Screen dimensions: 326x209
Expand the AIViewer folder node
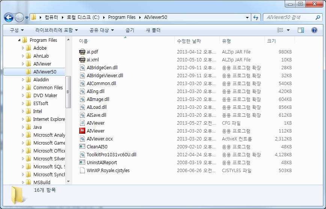coord(23,64)
